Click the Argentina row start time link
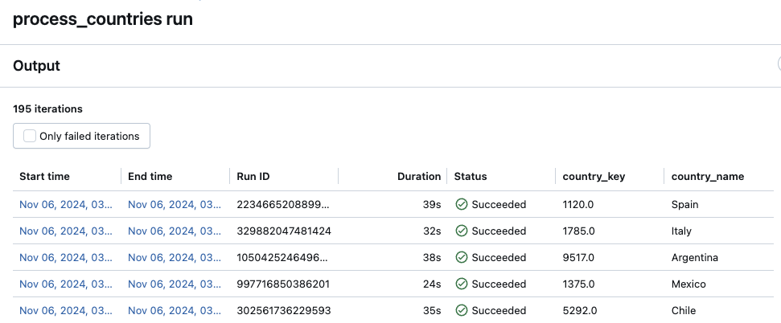The height and width of the screenshot is (323, 781). 67,258
